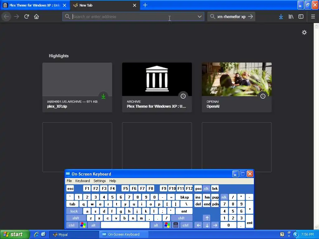Open New Tab page settings gear
Screen dimensions: 319x239
point(304,32)
